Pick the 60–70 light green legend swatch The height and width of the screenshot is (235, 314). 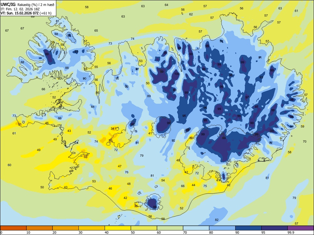(170, 228)
